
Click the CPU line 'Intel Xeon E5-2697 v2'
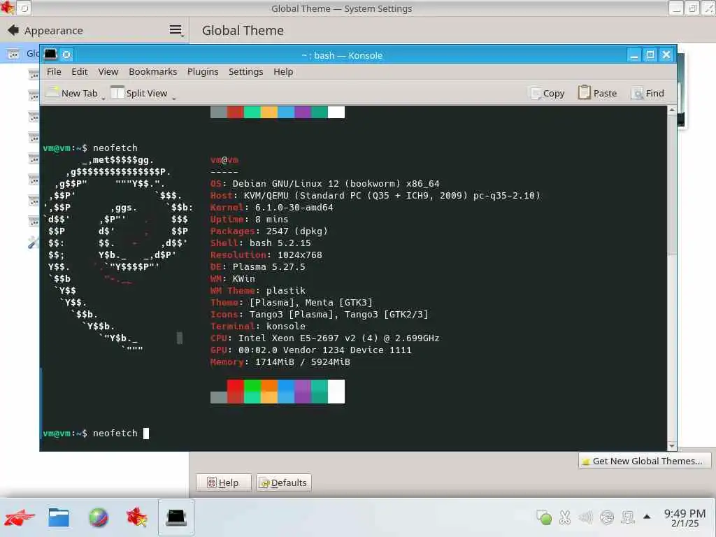[x=324, y=338]
